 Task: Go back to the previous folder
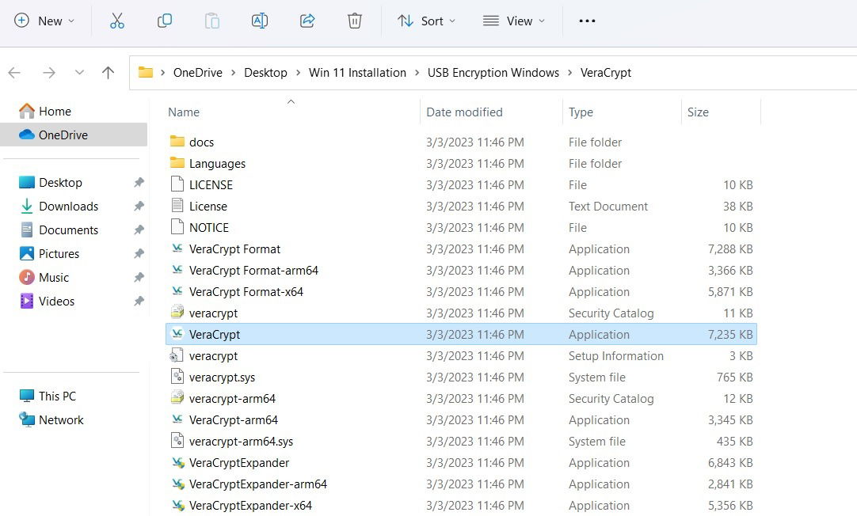(14, 72)
